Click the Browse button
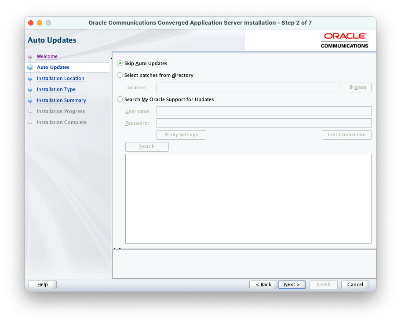 358,87
